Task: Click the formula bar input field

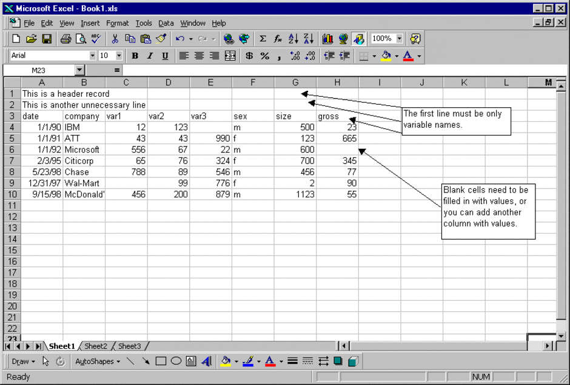Action: (344, 70)
